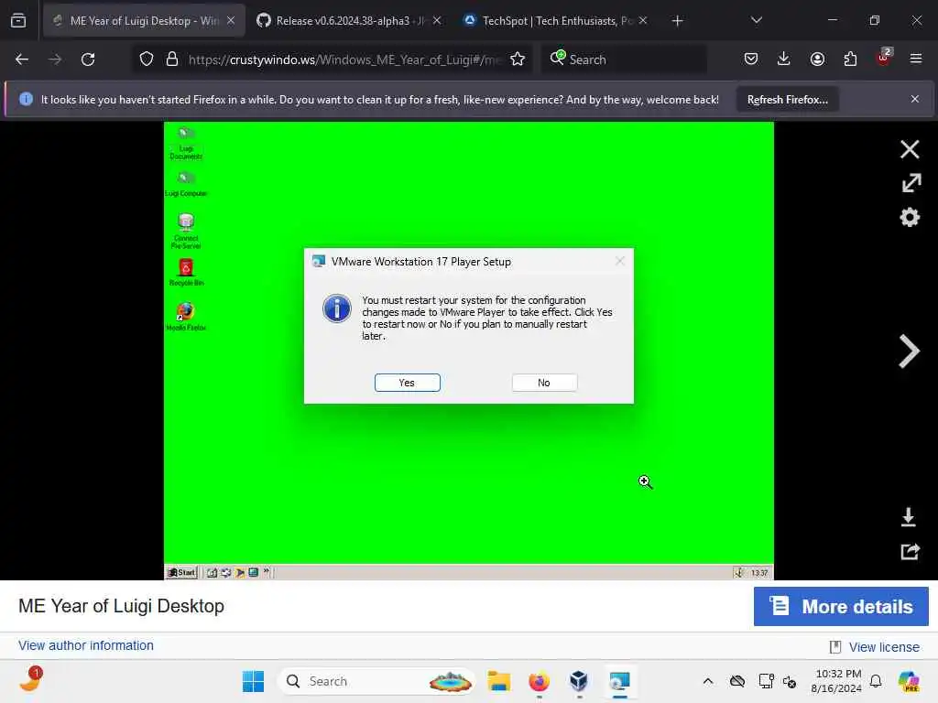Viewport: 938px width, 703px height.
Task: Open VMware Player taskbar icon
Action: click(619, 681)
